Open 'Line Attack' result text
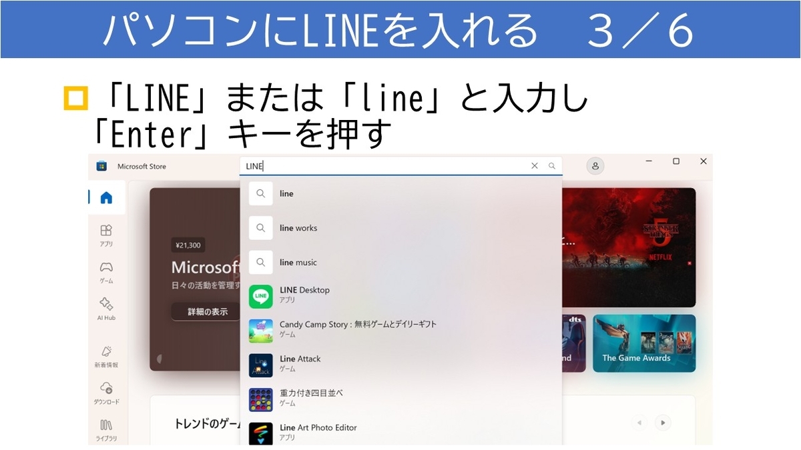 (300, 359)
